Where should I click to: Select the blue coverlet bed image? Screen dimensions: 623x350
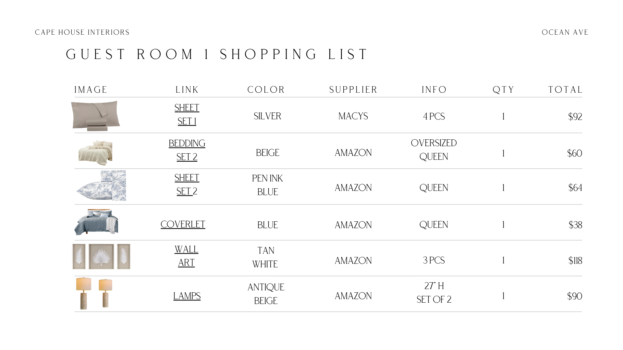click(96, 222)
